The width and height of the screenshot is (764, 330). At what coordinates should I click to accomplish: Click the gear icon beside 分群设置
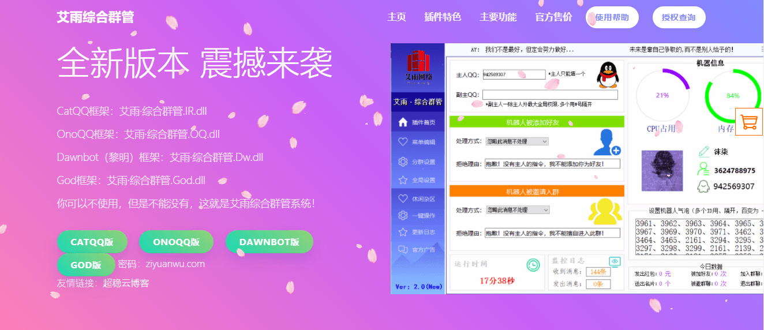pos(403,162)
